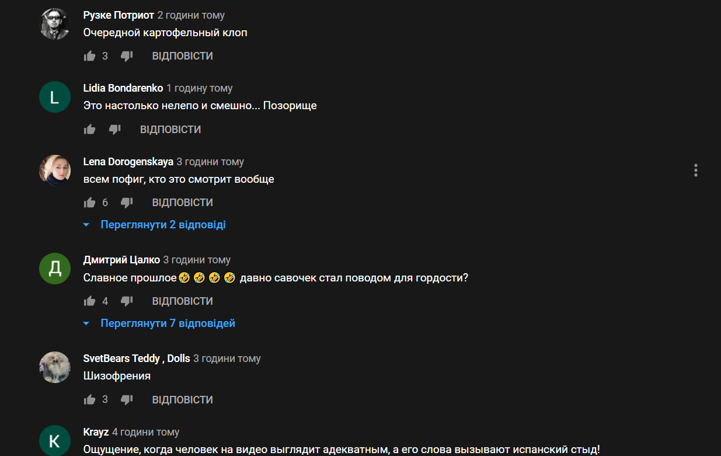Like Lidia Bondarenko's comment
Image resolution: width=721 pixels, height=456 pixels.
coord(89,130)
